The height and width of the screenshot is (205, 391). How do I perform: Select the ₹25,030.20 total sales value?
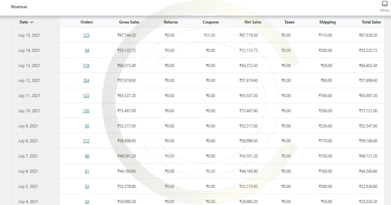coord(368,202)
